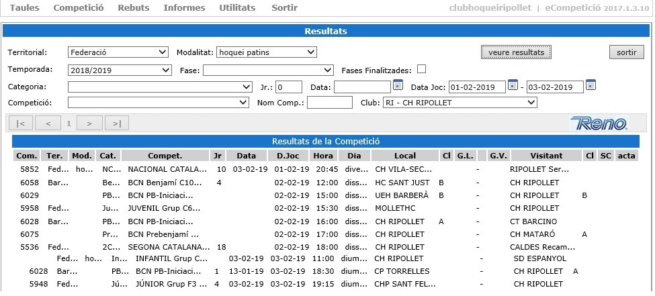
Task: Select the 19:15 hour cell
Action: pos(323,284)
